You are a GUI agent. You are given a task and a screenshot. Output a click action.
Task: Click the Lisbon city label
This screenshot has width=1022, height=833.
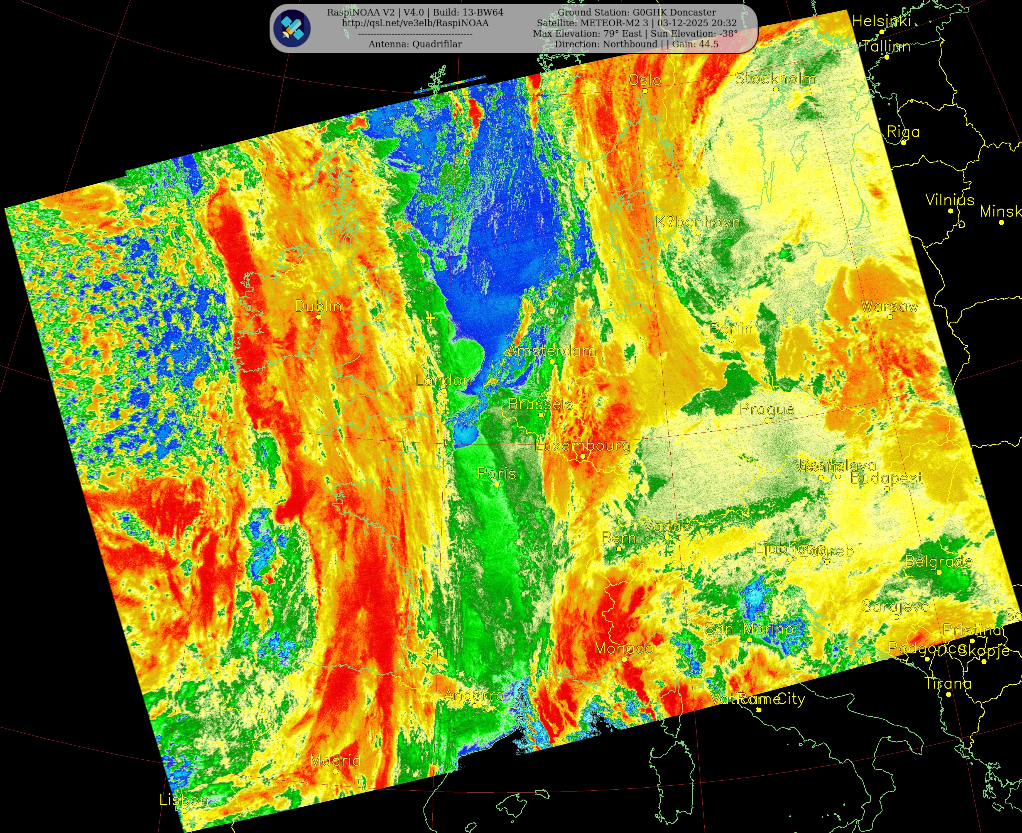tap(184, 800)
